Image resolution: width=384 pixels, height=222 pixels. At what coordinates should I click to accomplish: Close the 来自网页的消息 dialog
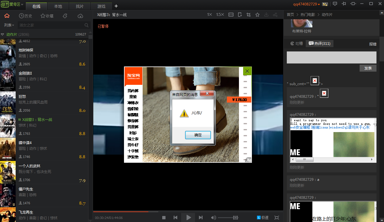[x=207, y=94]
